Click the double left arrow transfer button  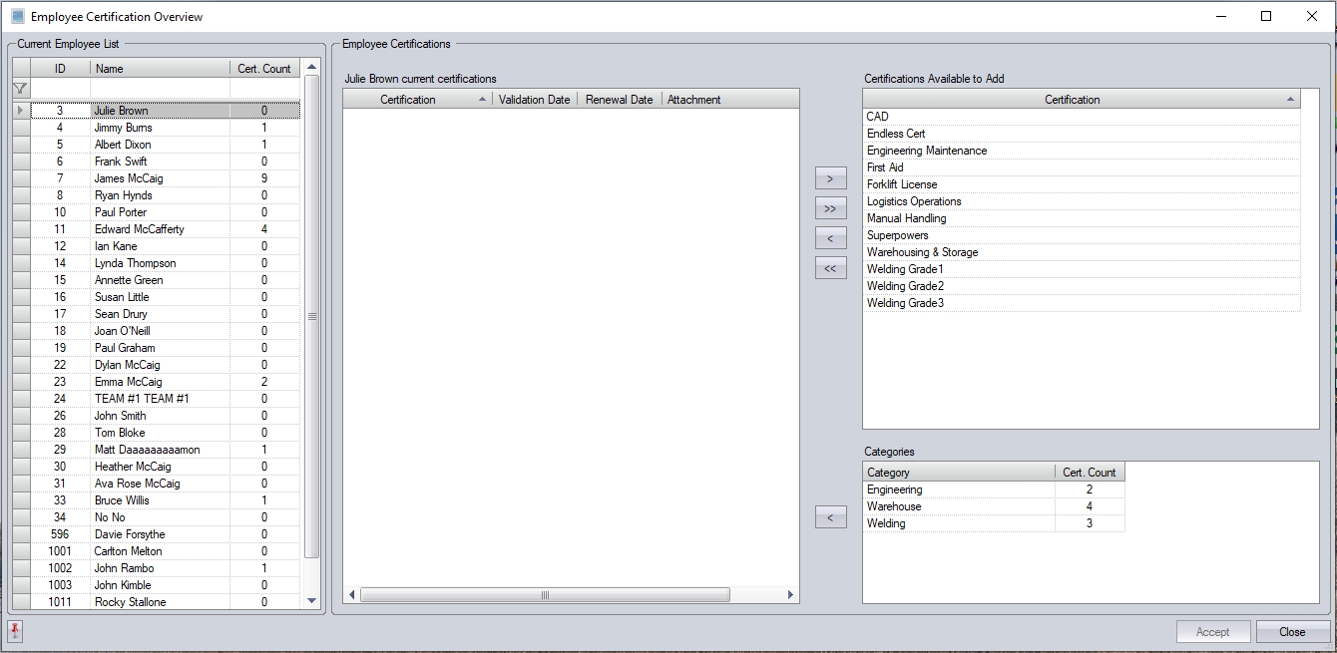pyautogui.click(x=830, y=269)
